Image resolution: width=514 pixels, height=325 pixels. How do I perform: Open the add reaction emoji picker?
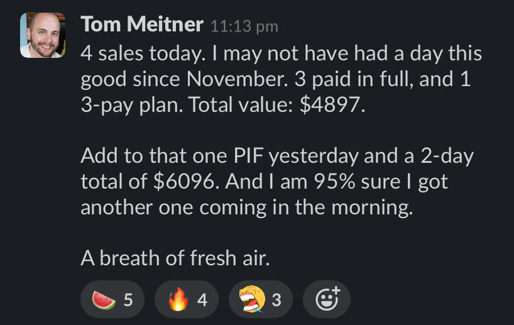click(326, 299)
